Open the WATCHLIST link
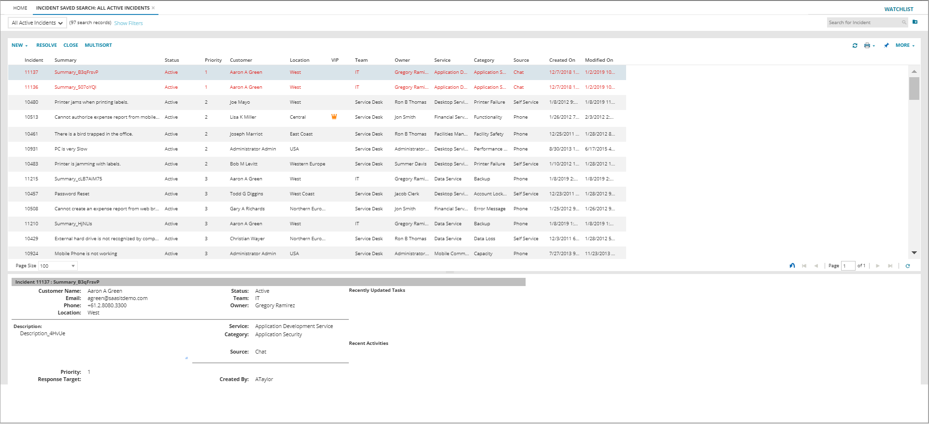 [x=899, y=9]
